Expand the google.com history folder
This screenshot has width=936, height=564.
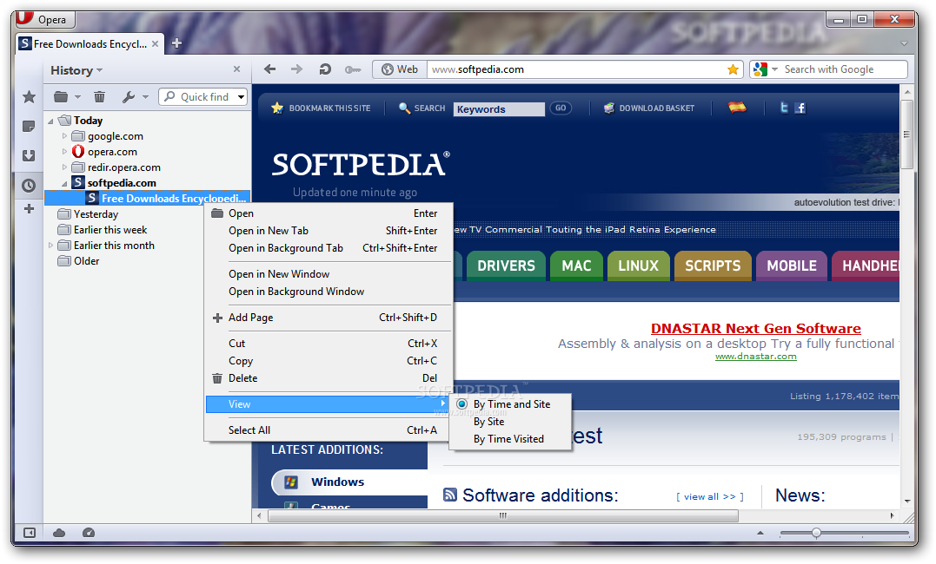(64, 136)
